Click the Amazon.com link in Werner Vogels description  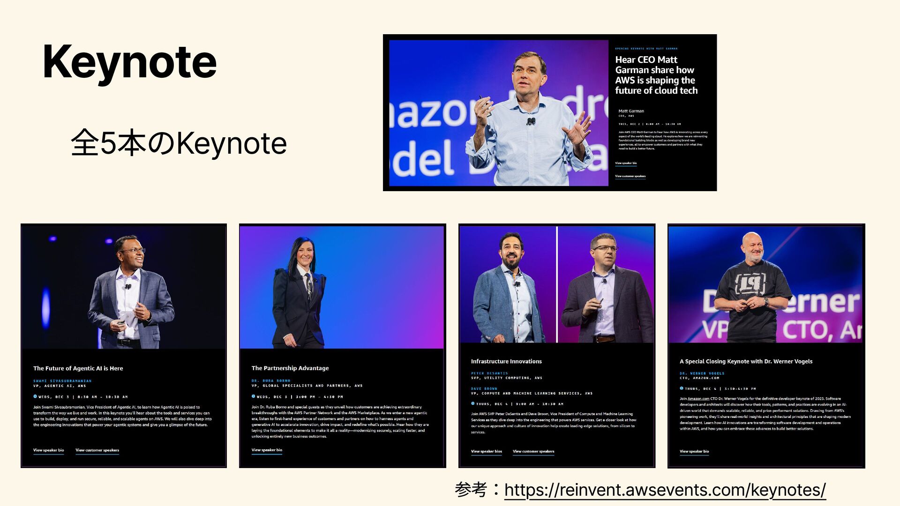pos(698,399)
